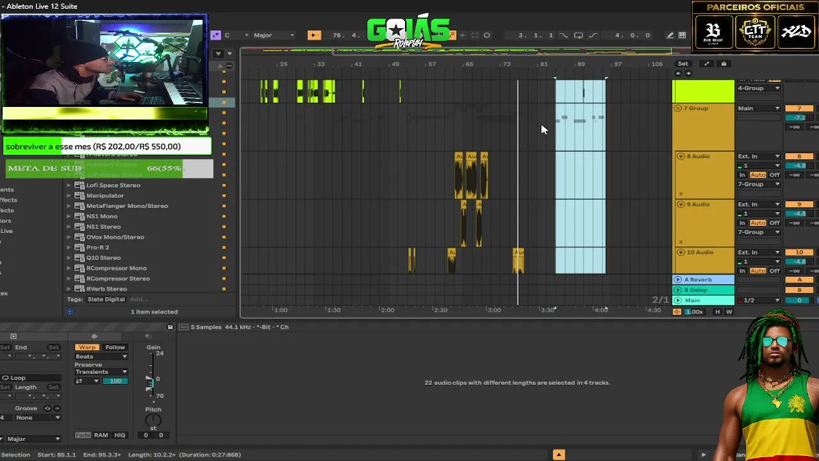
Task: Launch the Main track play icon
Action: [678, 300]
